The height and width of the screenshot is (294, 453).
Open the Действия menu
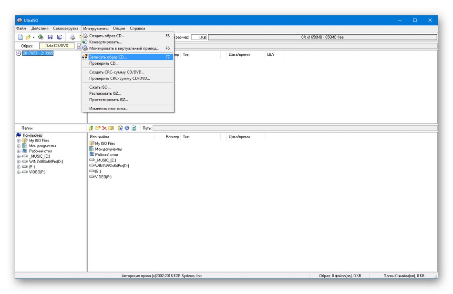[x=40, y=28]
